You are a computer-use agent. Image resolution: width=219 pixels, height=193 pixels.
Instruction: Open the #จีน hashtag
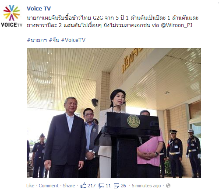(x=54, y=40)
